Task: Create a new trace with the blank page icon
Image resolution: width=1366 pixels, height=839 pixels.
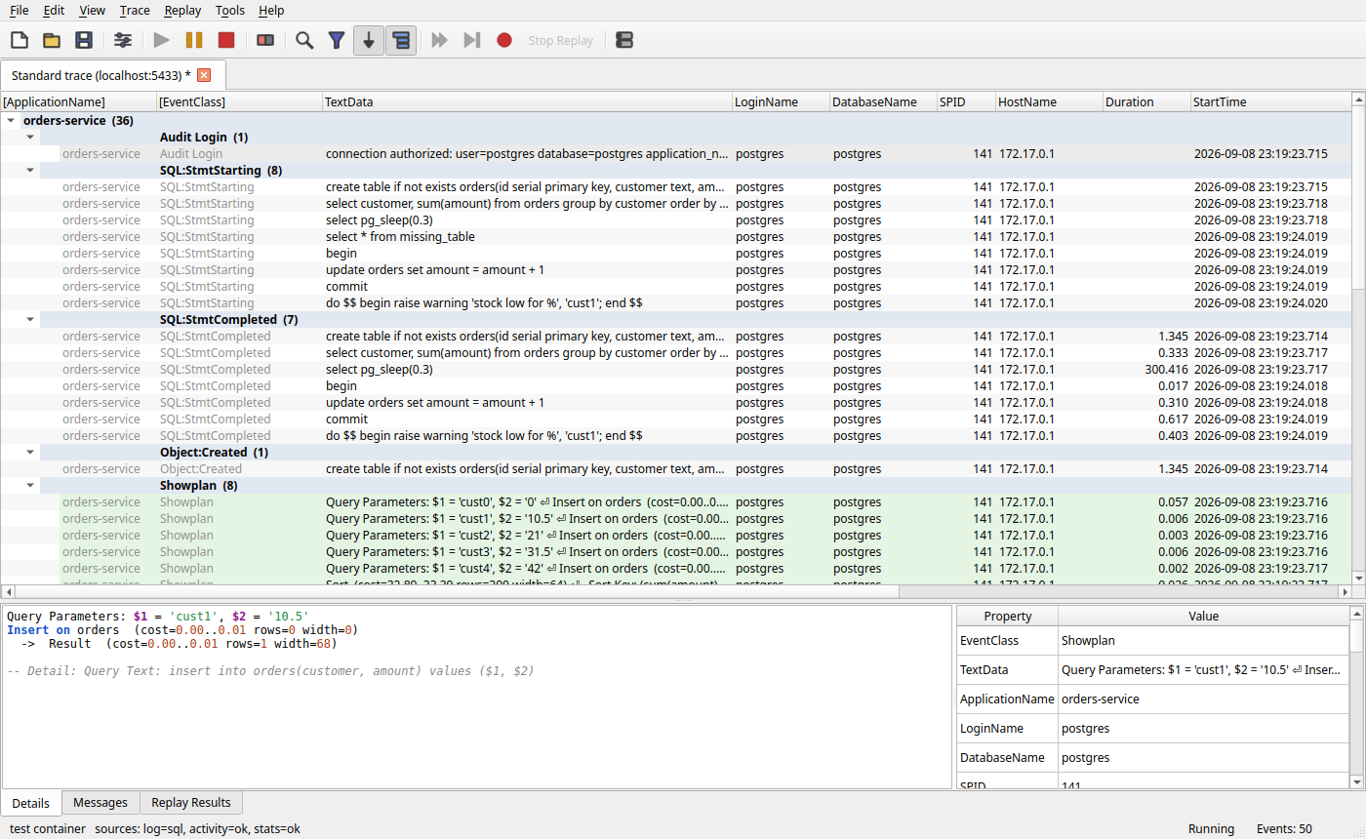Action: pos(20,40)
